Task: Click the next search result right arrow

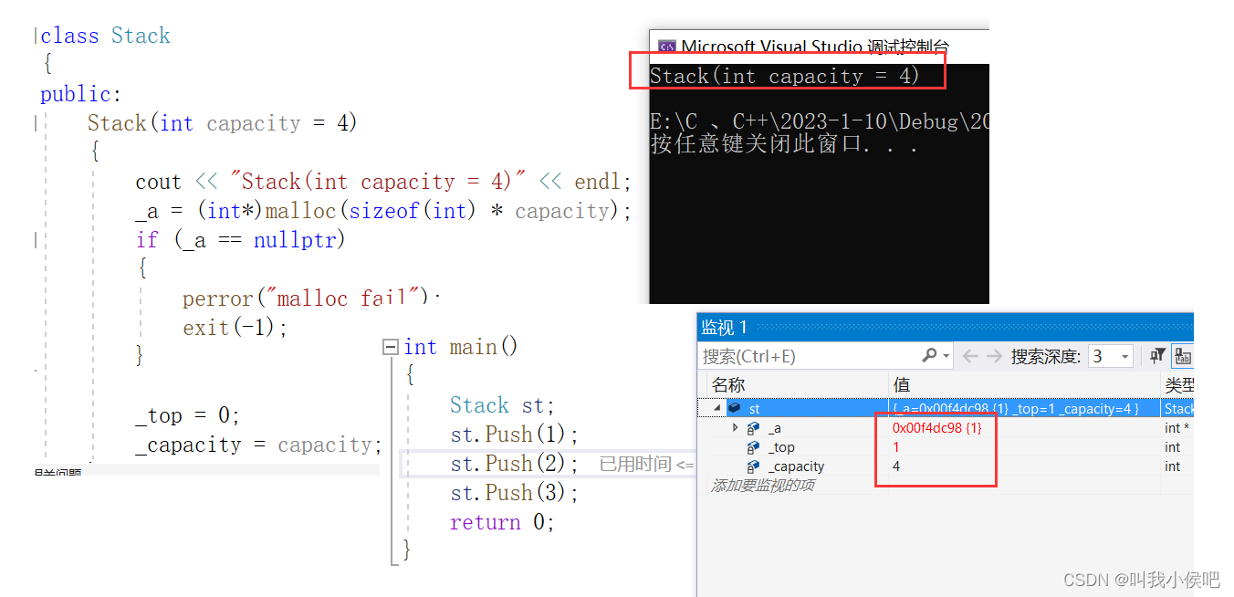Action: click(994, 356)
